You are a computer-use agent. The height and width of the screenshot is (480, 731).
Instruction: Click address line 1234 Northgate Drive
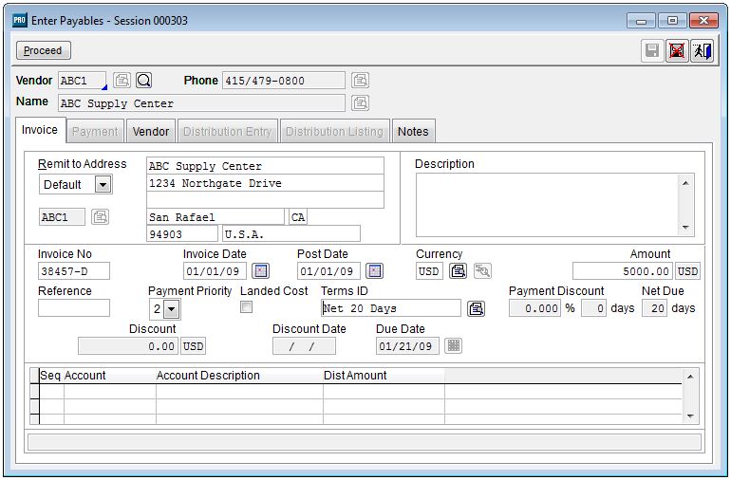tap(265, 183)
